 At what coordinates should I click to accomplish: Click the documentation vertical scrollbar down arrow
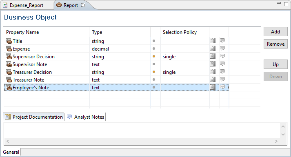tap(283, 135)
